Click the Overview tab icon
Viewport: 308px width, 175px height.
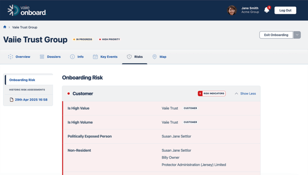pyautogui.click(x=11, y=57)
